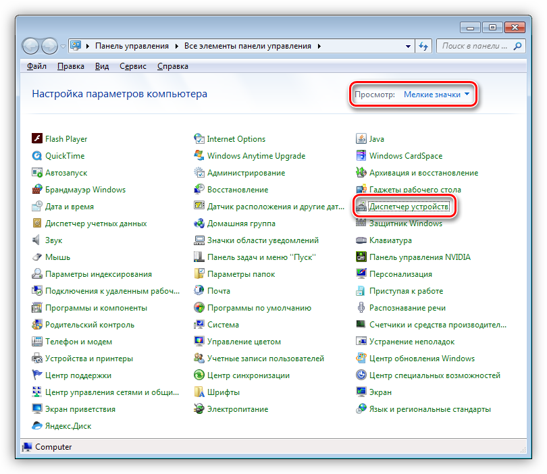Open Центр синхронизации item
The height and width of the screenshot is (474, 547).
(x=242, y=375)
